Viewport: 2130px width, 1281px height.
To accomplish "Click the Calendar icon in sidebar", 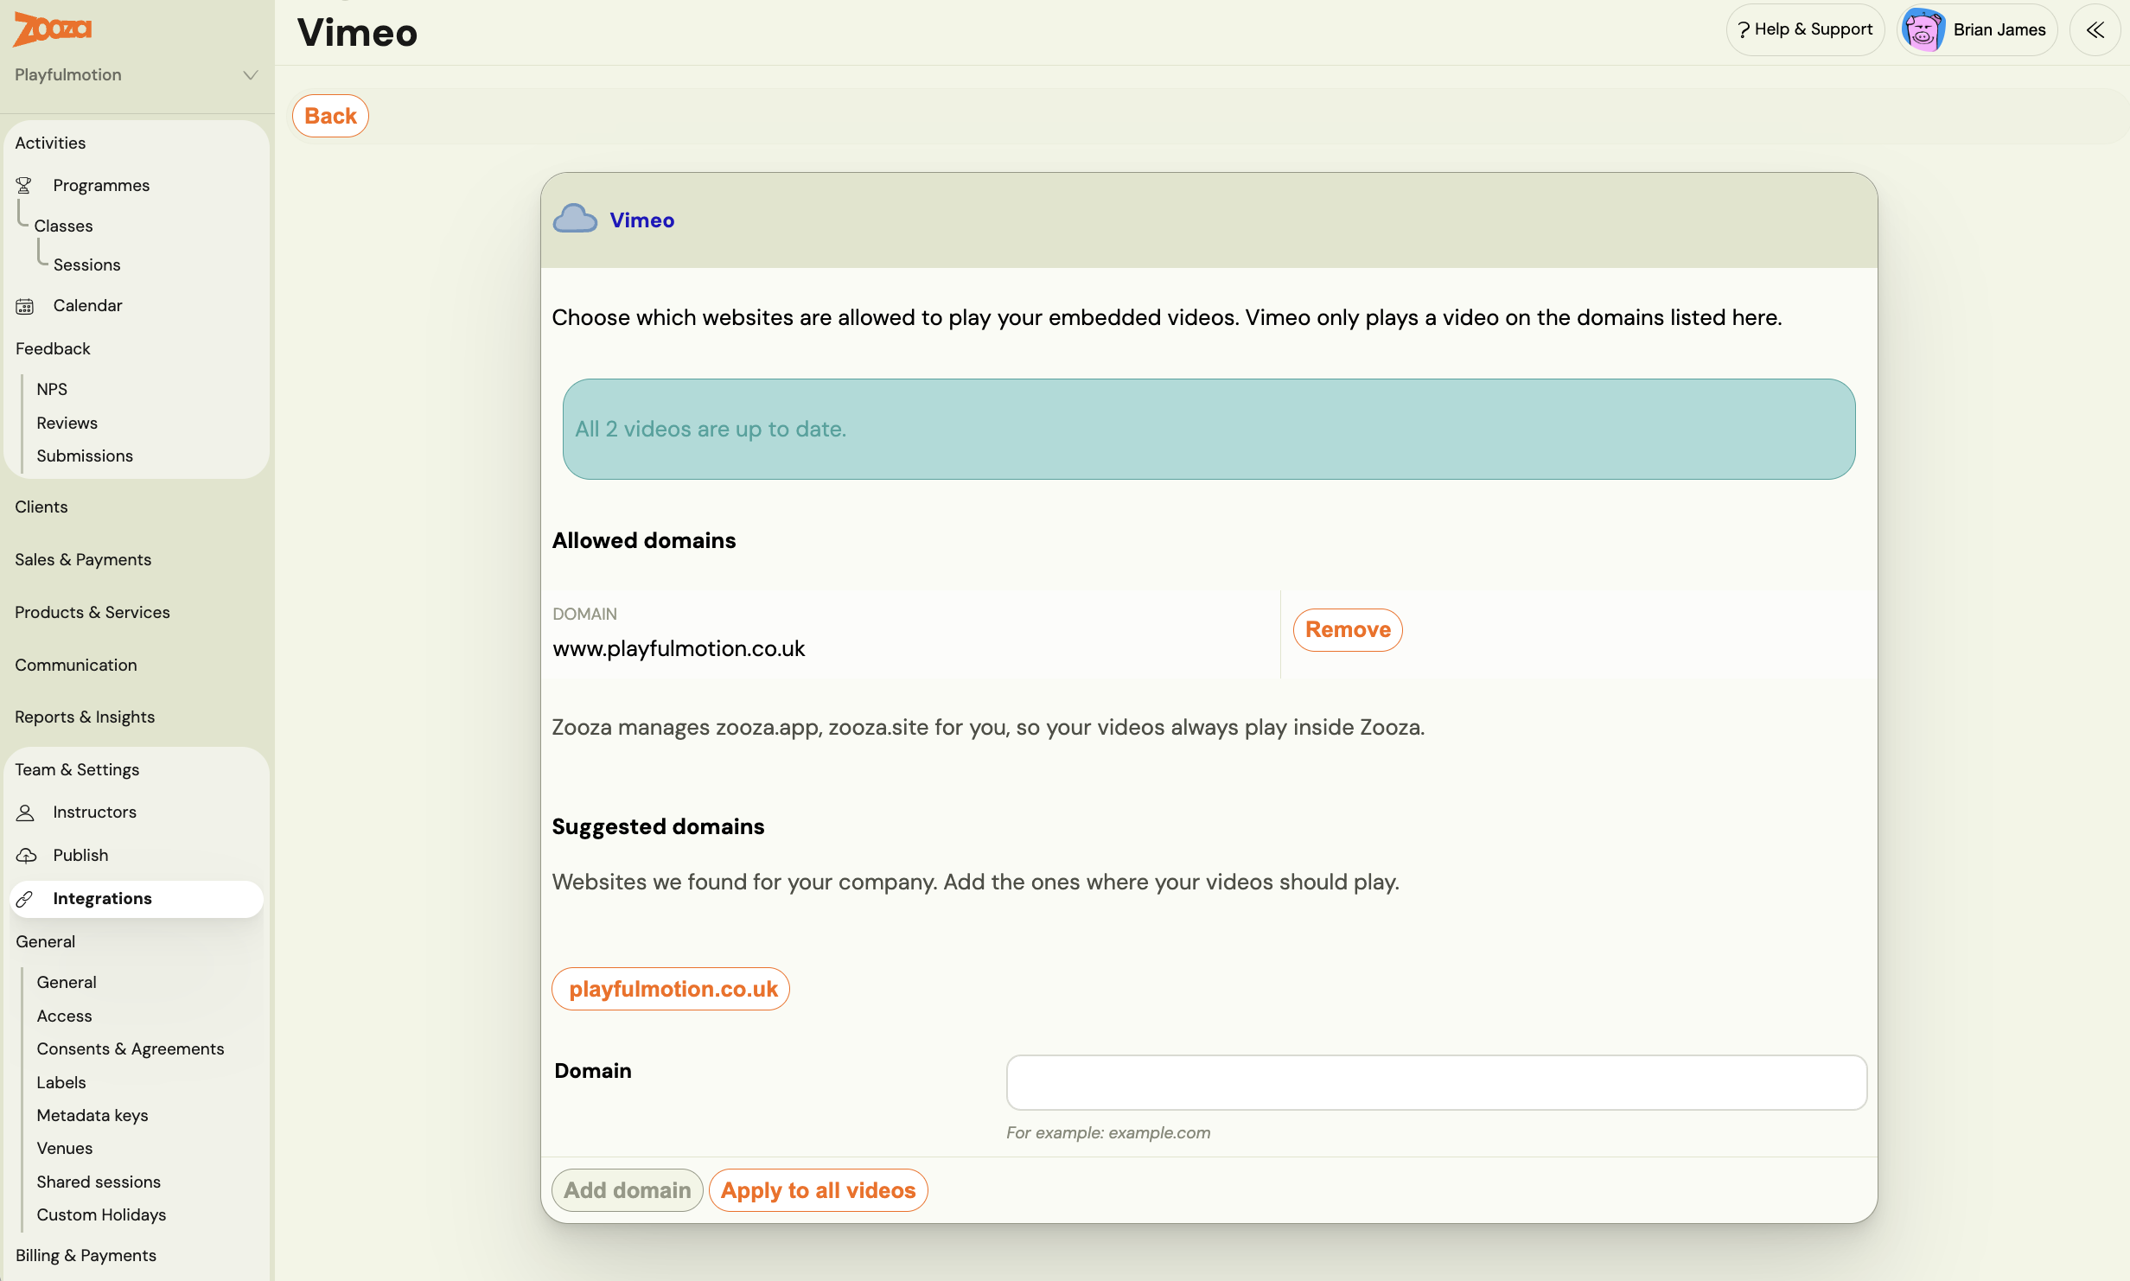I will point(24,306).
